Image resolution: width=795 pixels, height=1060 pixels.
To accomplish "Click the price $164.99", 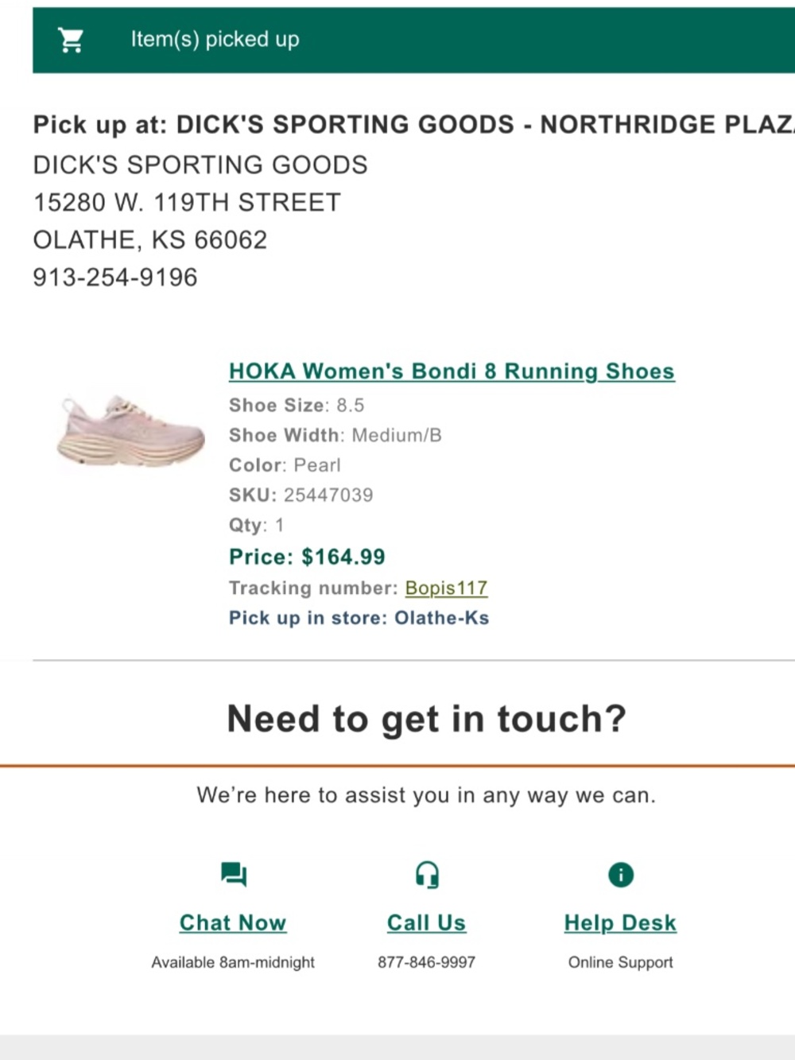I will pos(307,557).
